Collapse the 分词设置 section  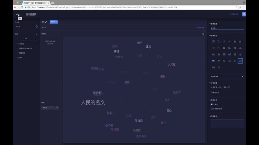210,83
